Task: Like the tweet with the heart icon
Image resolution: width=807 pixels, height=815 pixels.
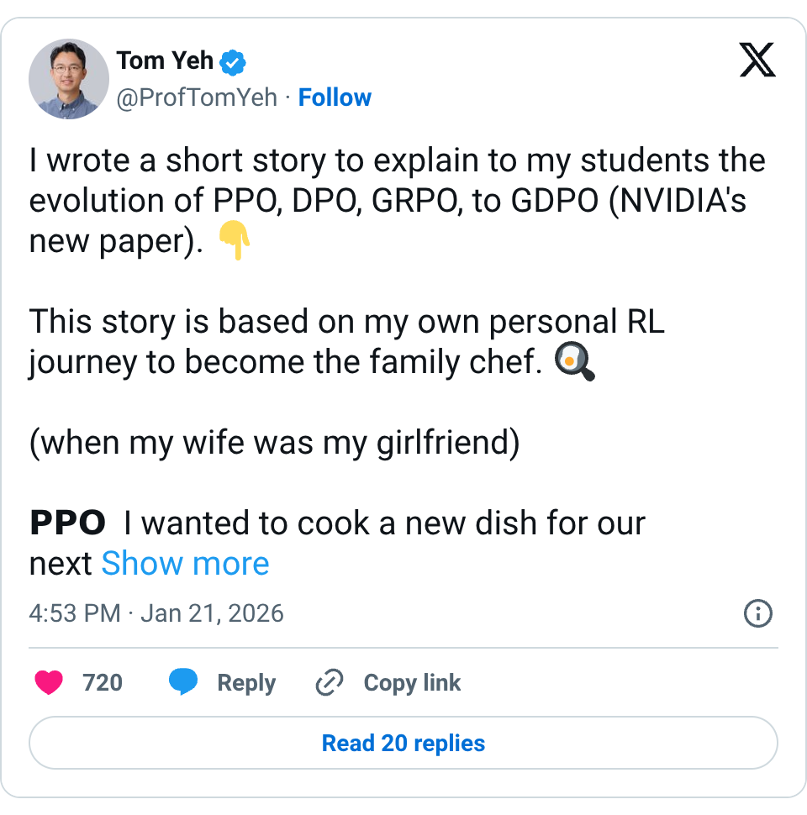Action: (x=49, y=682)
